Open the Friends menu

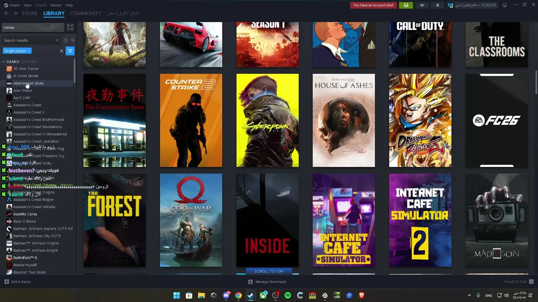[x=41, y=5]
